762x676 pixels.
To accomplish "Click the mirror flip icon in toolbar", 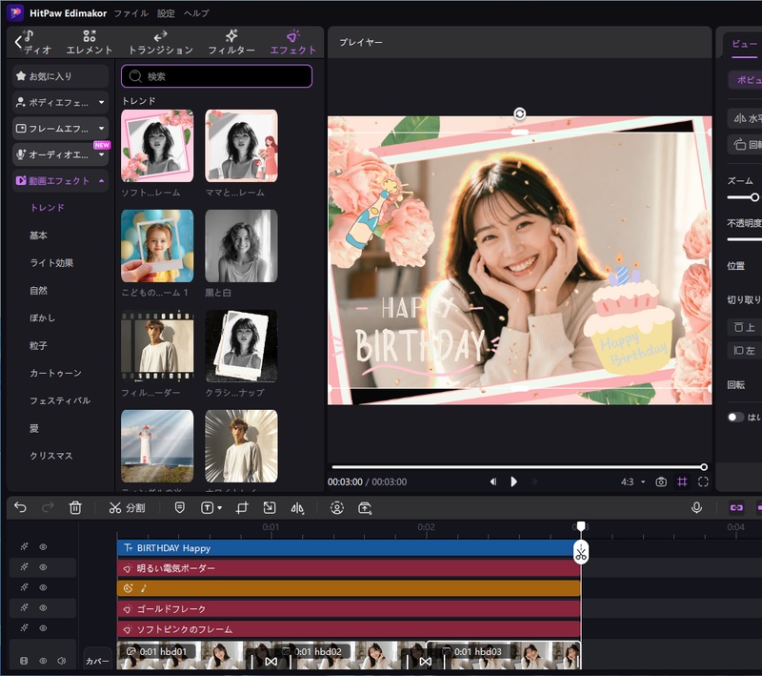I will [x=297, y=508].
